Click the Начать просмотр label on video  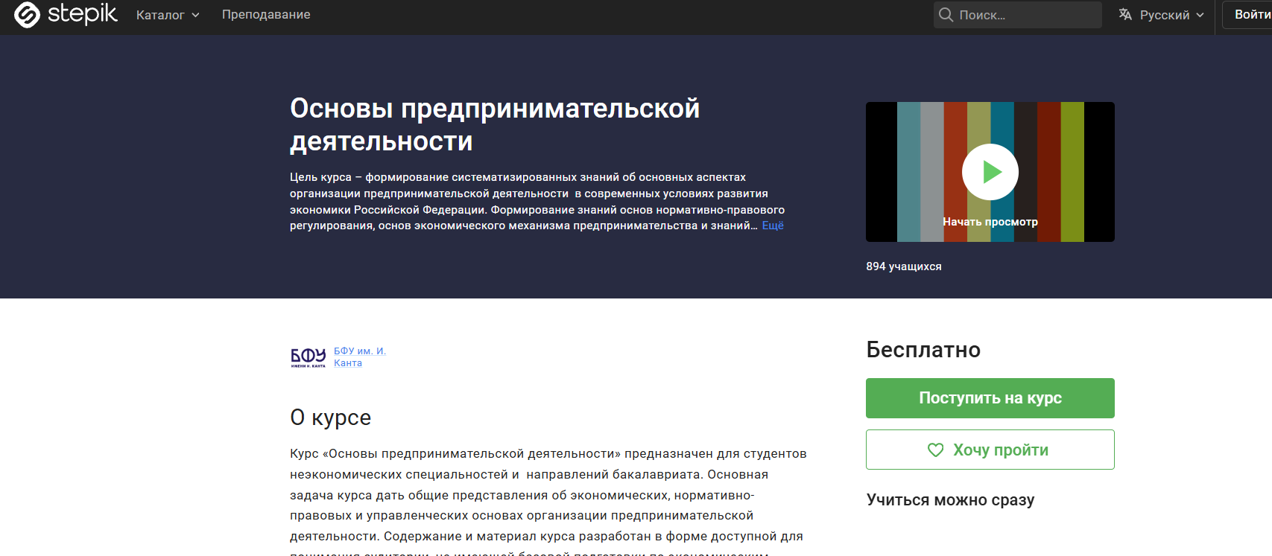[990, 222]
